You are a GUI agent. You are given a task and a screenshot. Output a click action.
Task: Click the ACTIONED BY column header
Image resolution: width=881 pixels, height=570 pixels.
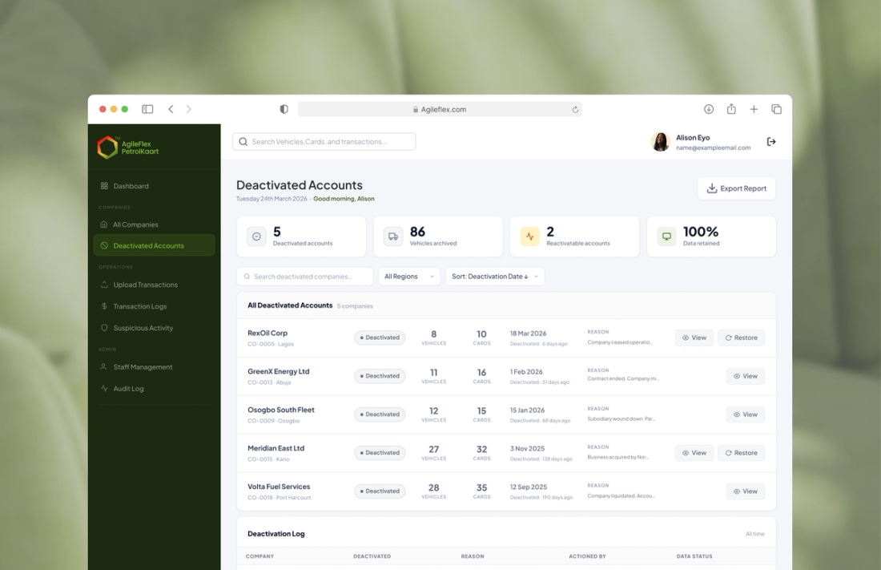point(587,556)
